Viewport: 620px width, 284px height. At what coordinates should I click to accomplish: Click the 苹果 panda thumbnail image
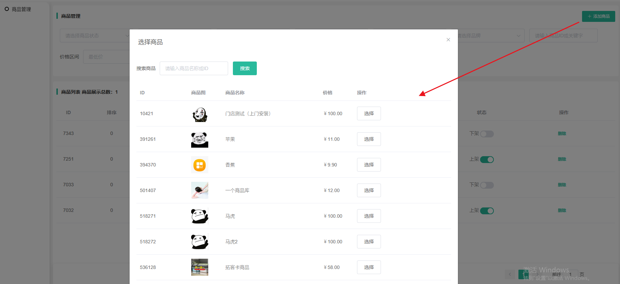tap(199, 139)
